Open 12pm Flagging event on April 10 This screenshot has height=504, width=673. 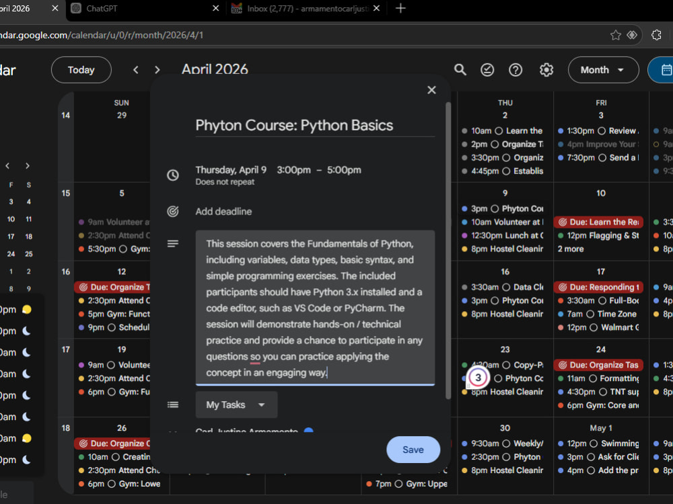(x=598, y=236)
